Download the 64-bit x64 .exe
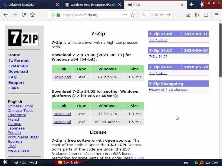The image size is (222, 166). [x=62, y=77]
